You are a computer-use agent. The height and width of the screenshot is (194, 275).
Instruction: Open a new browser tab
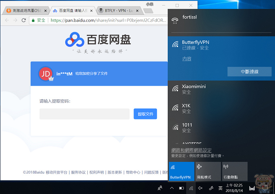point(148,11)
